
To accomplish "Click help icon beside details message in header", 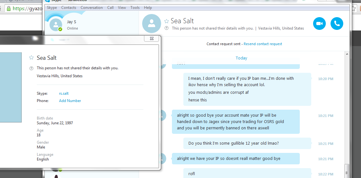I will pyautogui.click(x=167, y=28).
